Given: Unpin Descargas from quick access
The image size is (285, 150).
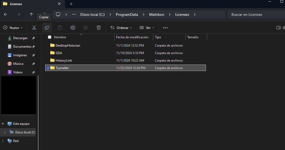Looking at the screenshot, I should pos(33,38).
